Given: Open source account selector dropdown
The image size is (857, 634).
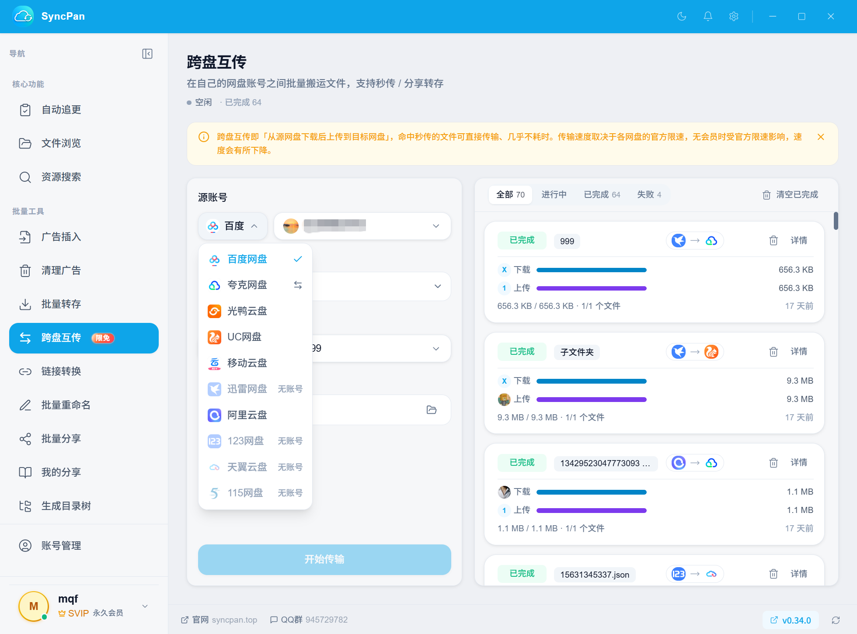Looking at the screenshot, I should [x=362, y=226].
